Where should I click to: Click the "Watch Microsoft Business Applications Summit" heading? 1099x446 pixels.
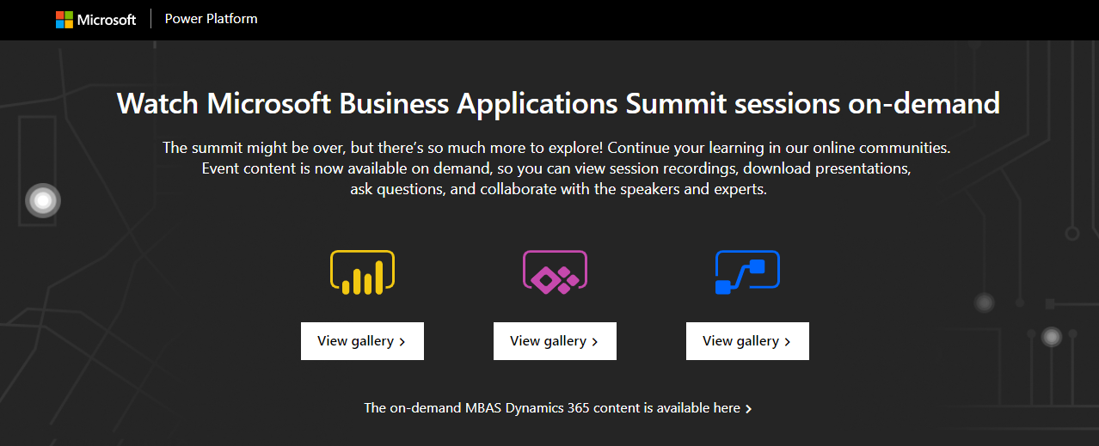click(x=558, y=104)
